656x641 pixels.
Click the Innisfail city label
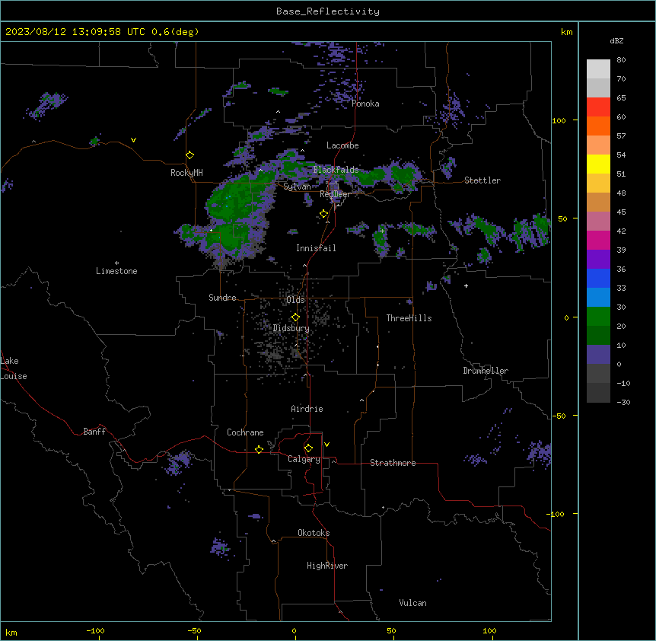316,248
